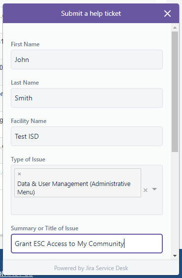This screenshot has height=278, width=182.
Task: Click the scrollbar down arrow
Action: (175, 256)
